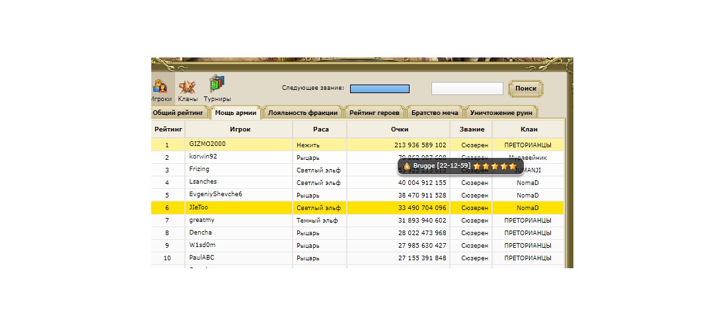Click the stars in the Brugge tooltip
This screenshot has height=325, width=724.
click(495, 165)
